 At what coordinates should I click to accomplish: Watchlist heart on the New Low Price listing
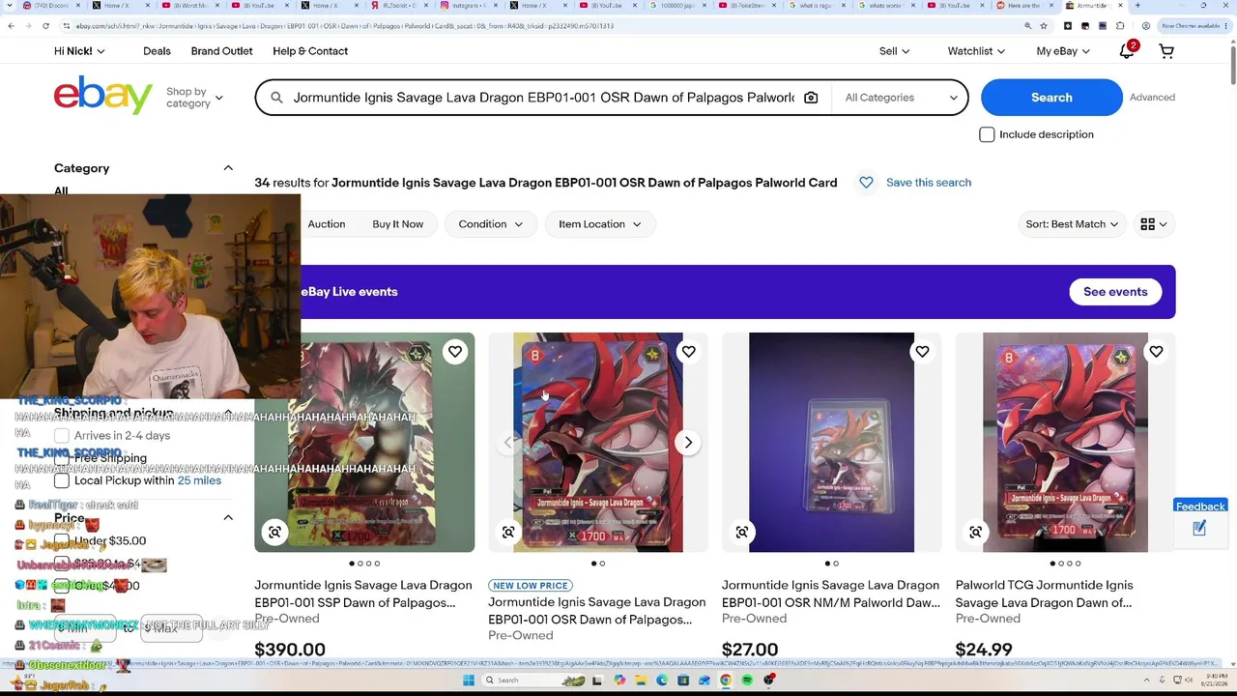point(688,352)
